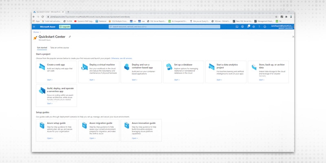Viewport: 326px width, 163px height.
Task: Click the Setup guides heading text
Action: (x=43, y=112)
